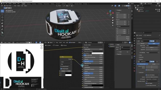Viewport: 161px width, 90px height.
Task: Enable Clamp Result checkbox in Mix node
Action: [61, 66]
